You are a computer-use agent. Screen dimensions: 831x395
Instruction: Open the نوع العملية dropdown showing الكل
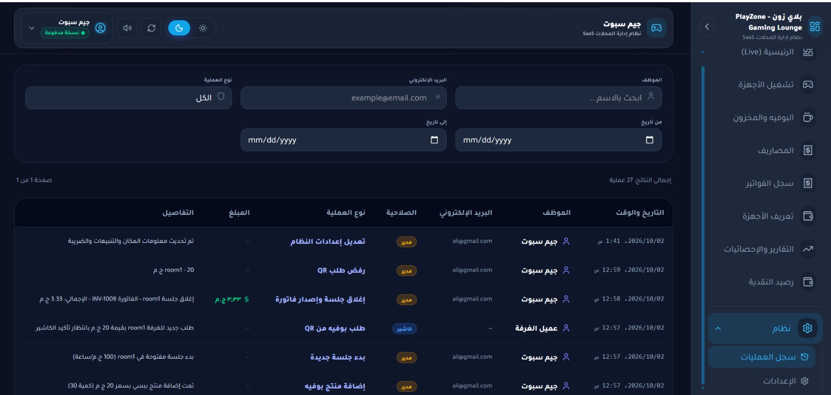128,98
